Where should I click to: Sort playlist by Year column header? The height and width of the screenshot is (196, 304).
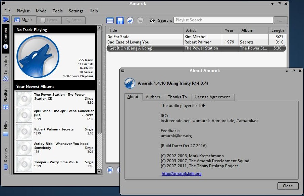click(230, 30)
